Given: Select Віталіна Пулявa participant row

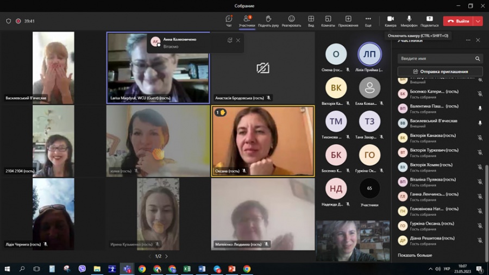Looking at the screenshot, I should pos(440,182).
